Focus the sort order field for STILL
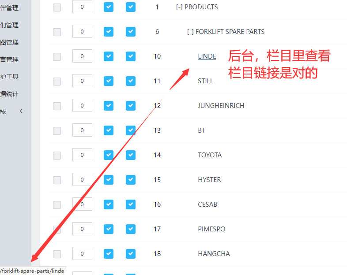Screen dimensions: 347x275 tap(82, 81)
